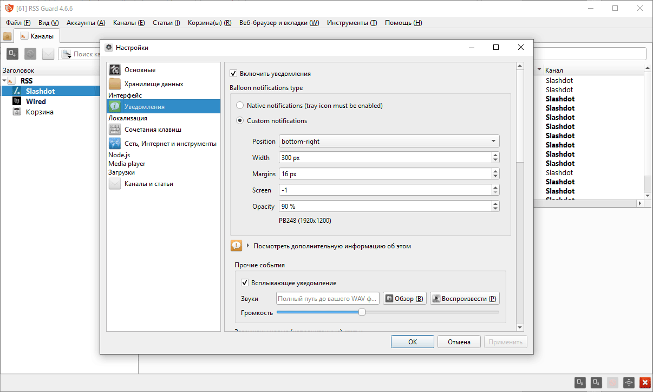Click the Поиск search field in feeds toolbar

87,54
